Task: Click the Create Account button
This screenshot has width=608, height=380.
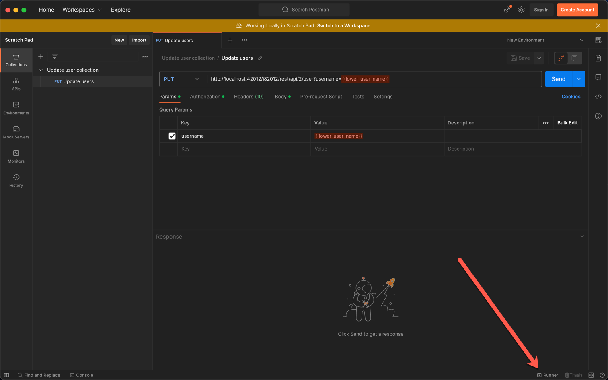Action: (x=577, y=10)
